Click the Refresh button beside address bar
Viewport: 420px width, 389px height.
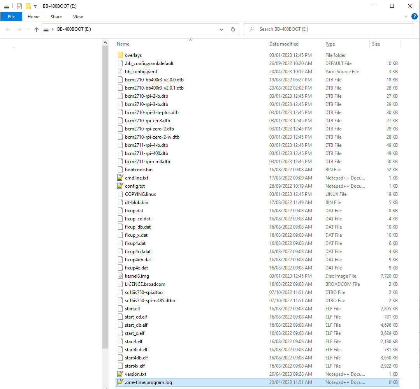click(233, 29)
